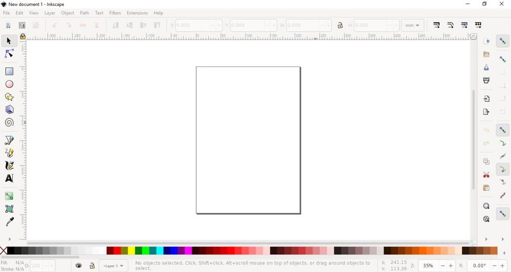Select the Gradient tool
Screen dimensions: 511x272
point(9,196)
